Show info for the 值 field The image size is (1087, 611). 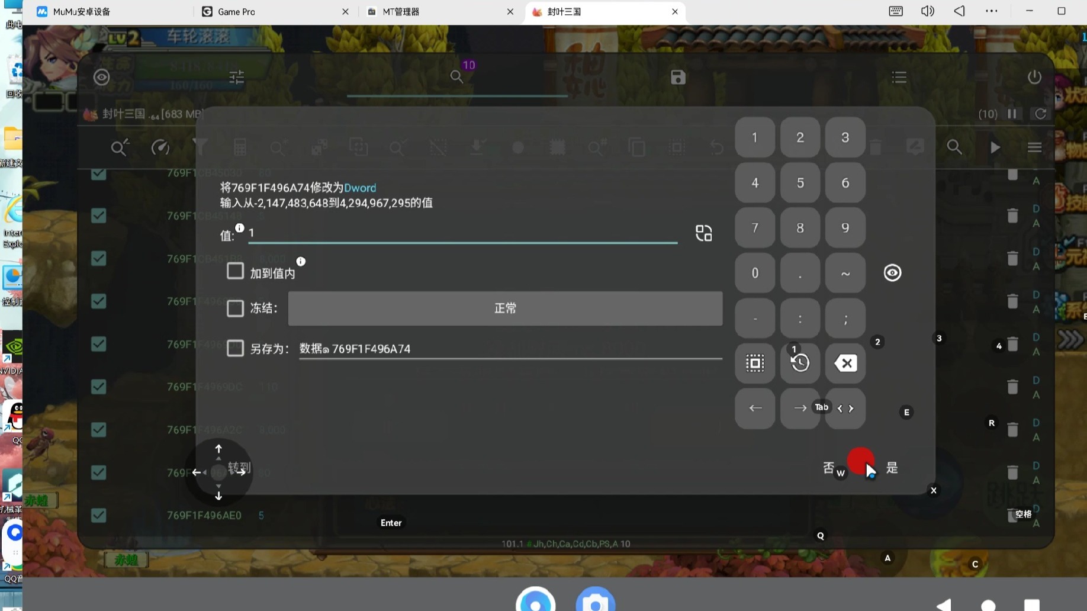coord(239,228)
